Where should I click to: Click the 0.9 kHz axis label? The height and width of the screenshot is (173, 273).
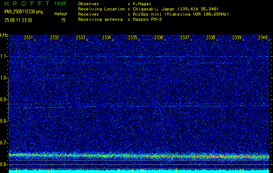click(3, 99)
